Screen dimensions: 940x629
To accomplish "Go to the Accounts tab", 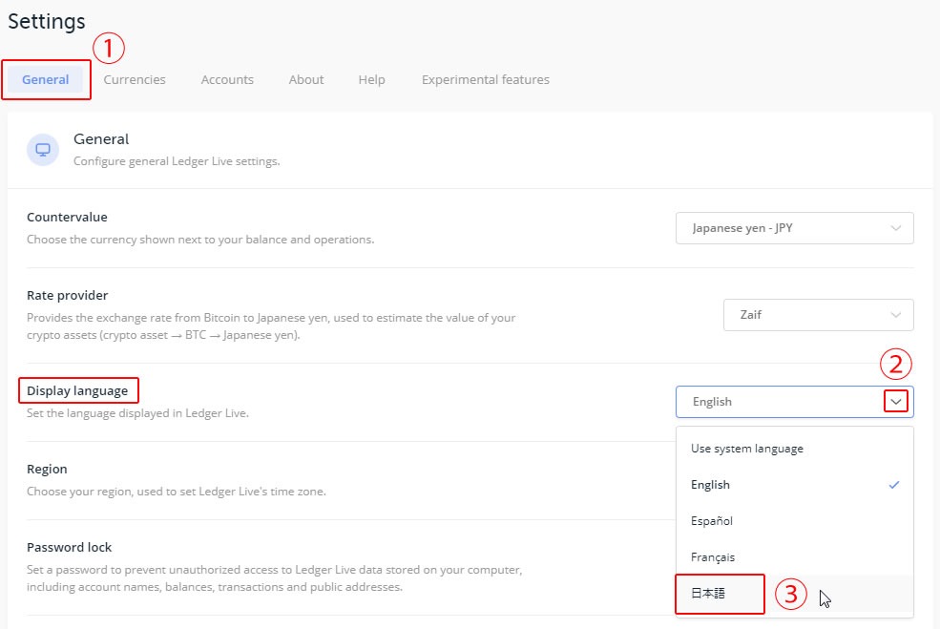I will coord(227,80).
